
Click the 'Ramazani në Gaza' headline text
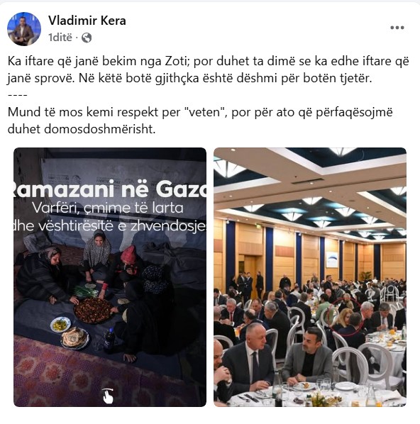110,189
